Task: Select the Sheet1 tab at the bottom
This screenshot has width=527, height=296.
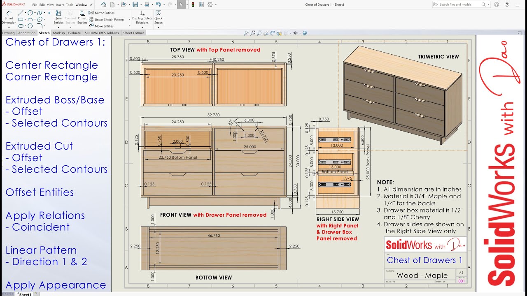Action: coord(25,294)
